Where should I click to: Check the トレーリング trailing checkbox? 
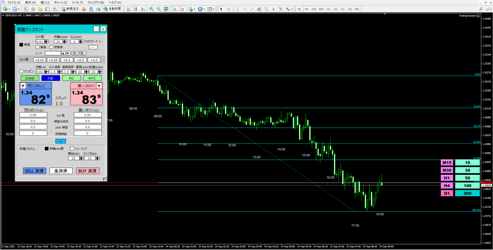click(72, 149)
